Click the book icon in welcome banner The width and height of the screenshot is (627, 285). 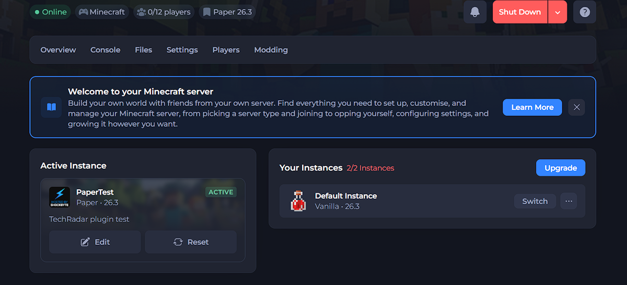coord(51,107)
